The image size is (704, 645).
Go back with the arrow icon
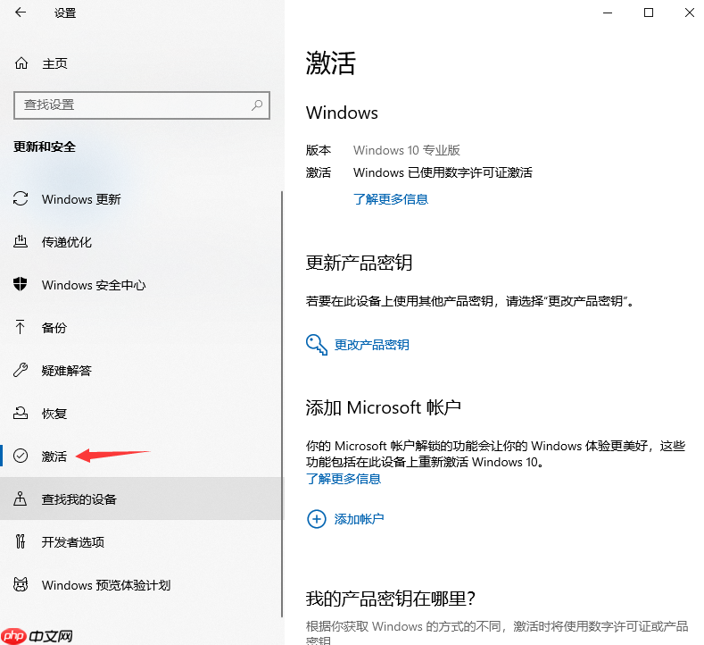(21, 13)
